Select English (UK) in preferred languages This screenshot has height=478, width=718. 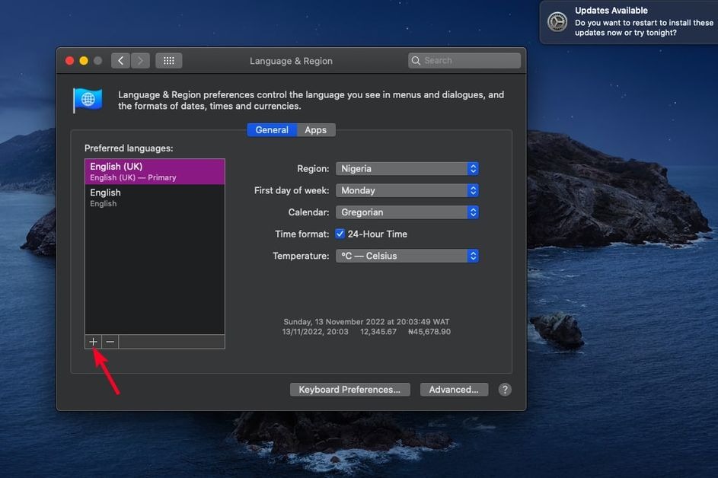pos(155,171)
